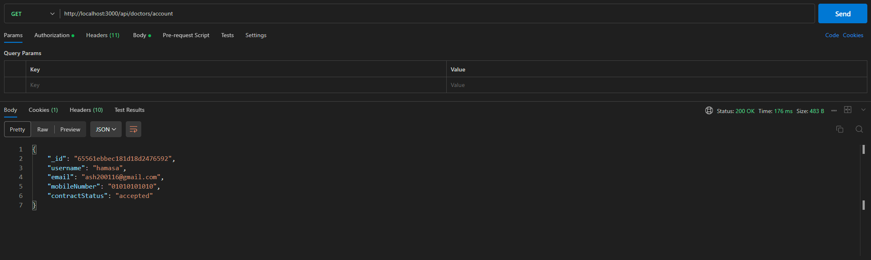The width and height of the screenshot is (871, 260).
Task: Open the Params request tab
Action: (x=13, y=36)
